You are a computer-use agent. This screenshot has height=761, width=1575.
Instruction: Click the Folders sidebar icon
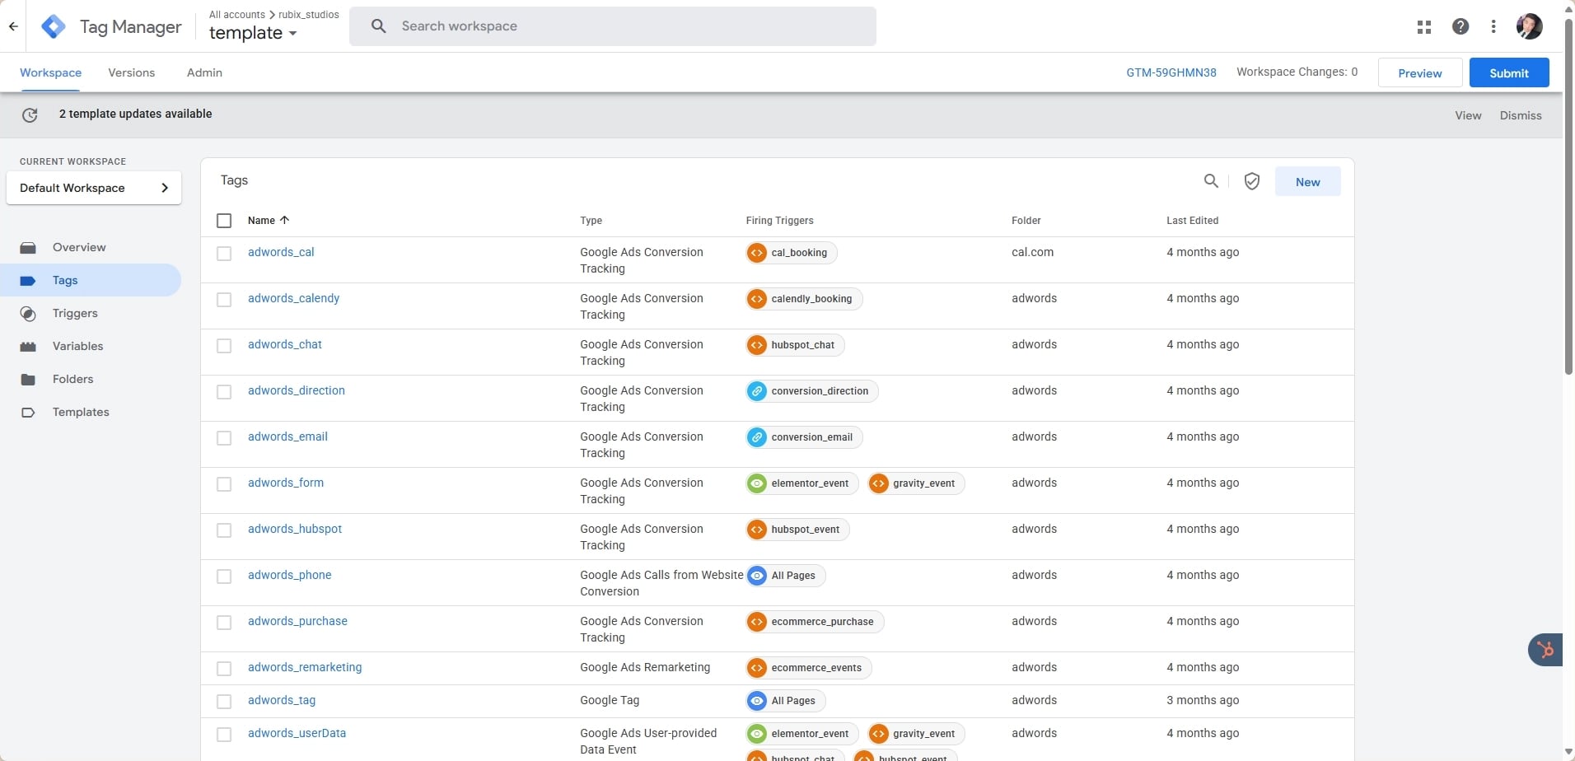tap(28, 379)
